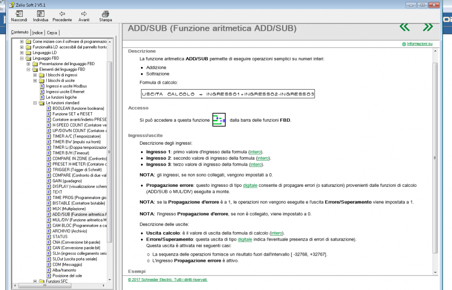Open Schneider Electric copyright link
Screen dimensions: 452x290
point(168,280)
